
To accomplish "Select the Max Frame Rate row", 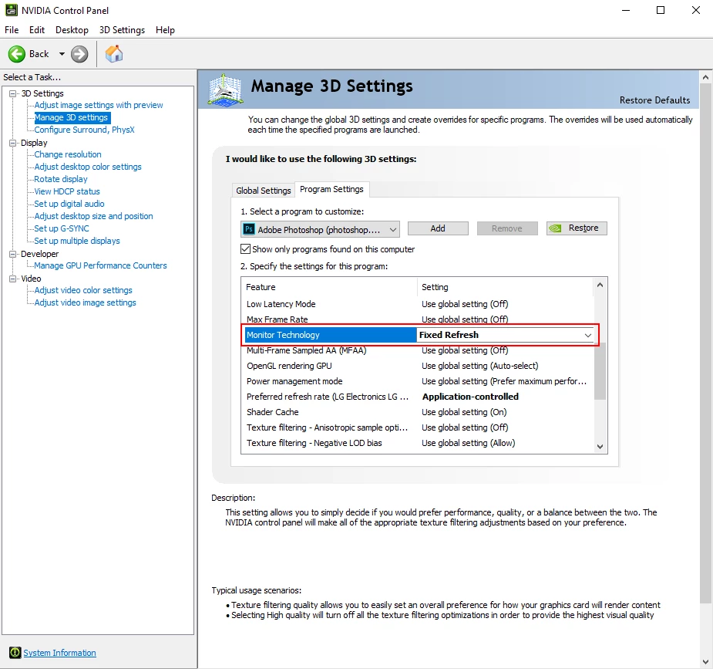I will click(418, 319).
